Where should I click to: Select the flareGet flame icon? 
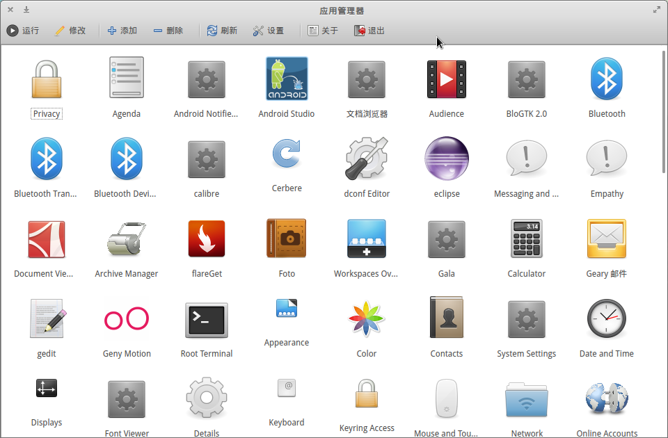(207, 238)
